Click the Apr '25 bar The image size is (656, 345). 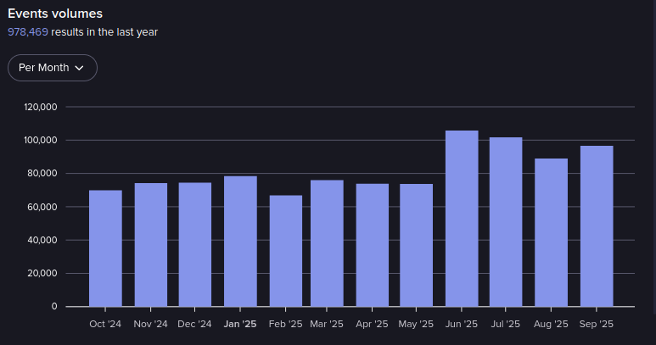(372, 245)
